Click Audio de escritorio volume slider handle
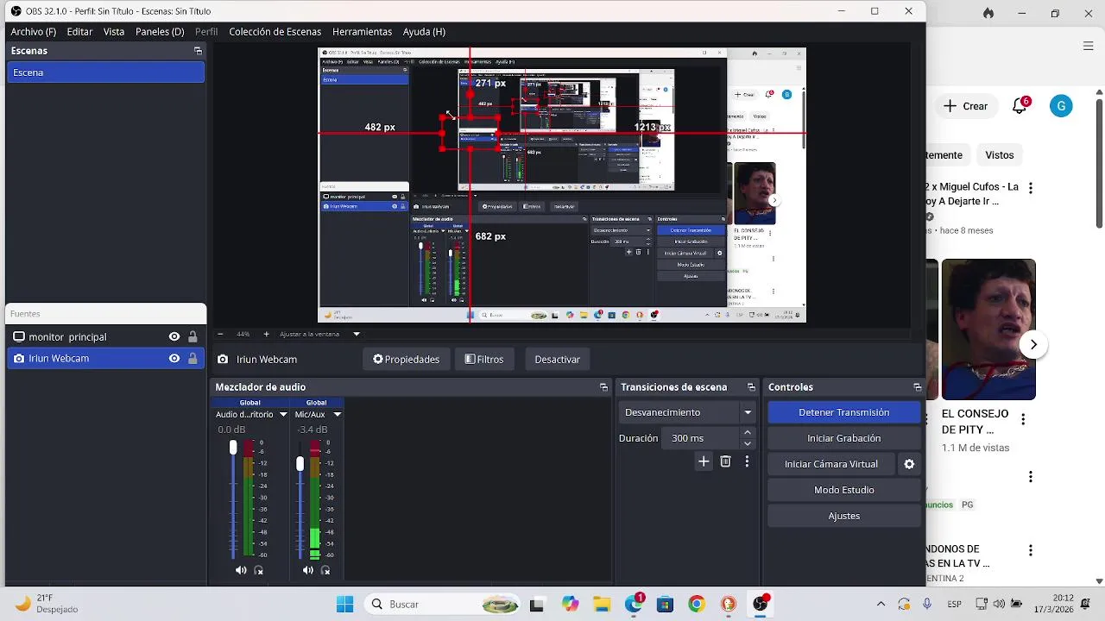Viewport: 1105px width, 621px height. pyautogui.click(x=232, y=448)
